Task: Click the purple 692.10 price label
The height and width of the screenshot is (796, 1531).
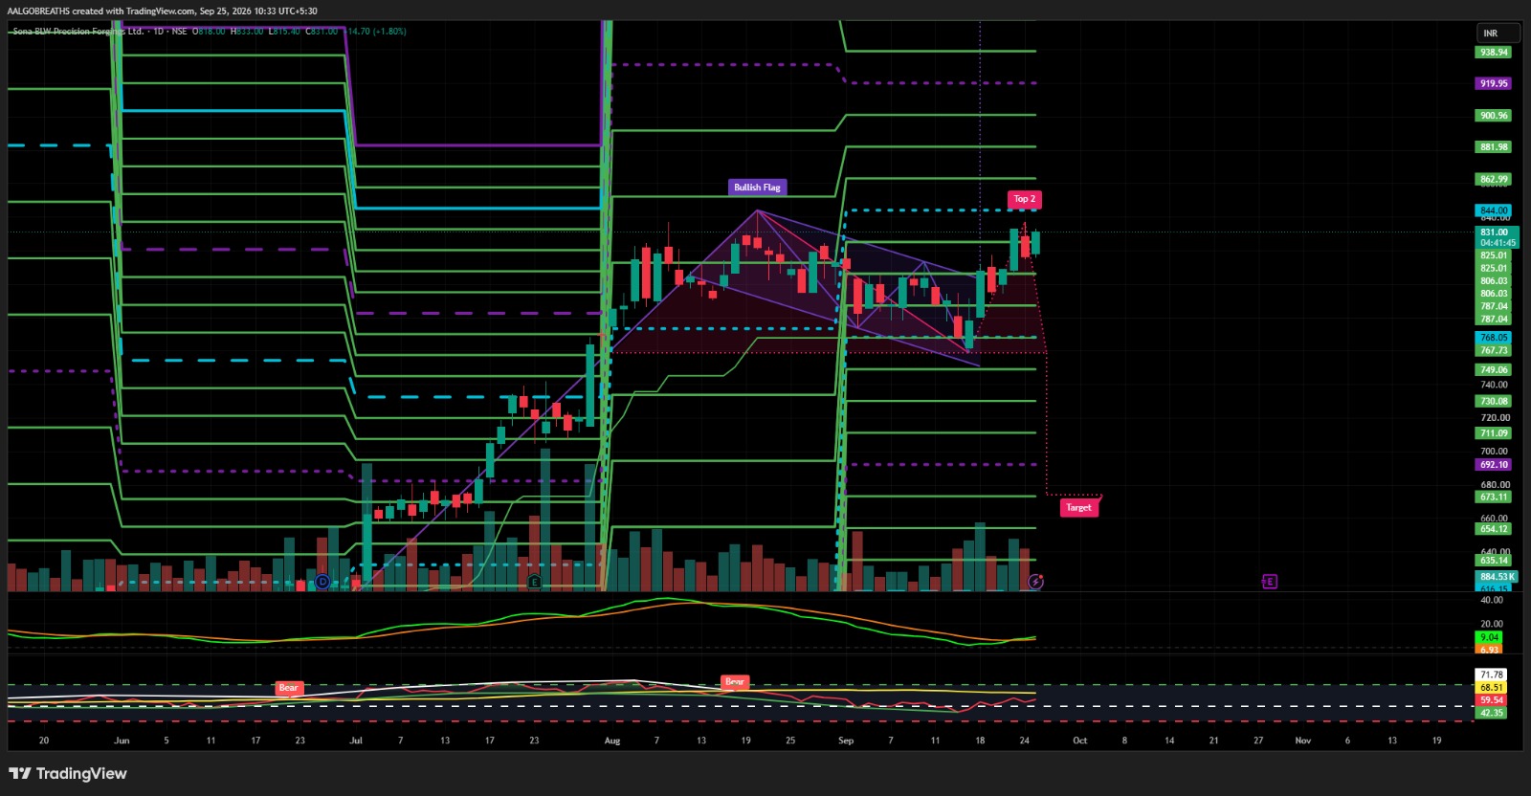Action: [x=1494, y=465]
